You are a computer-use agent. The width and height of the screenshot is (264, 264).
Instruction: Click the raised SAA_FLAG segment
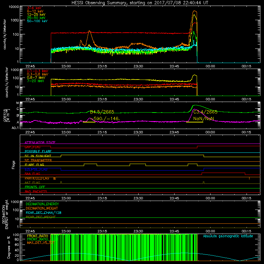tap(223, 173)
